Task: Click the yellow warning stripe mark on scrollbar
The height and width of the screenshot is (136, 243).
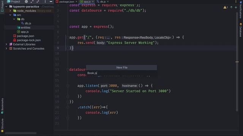Action: pos(237,62)
